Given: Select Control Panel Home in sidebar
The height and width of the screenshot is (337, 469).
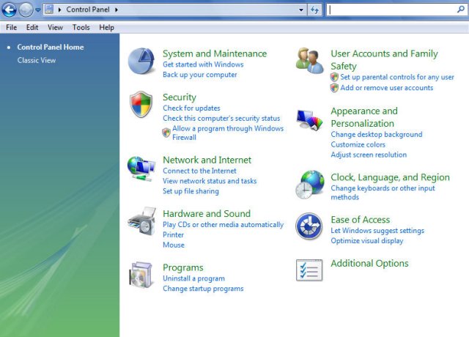Looking at the screenshot, I should point(51,47).
